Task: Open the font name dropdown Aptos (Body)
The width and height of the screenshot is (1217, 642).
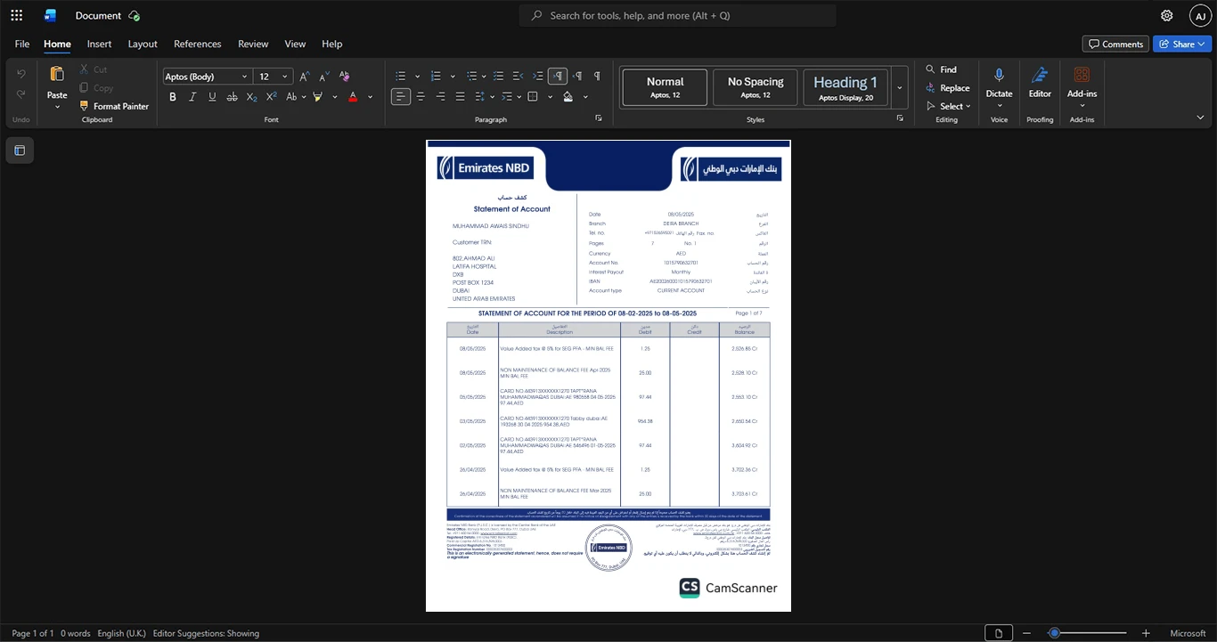Action: [x=243, y=77]
